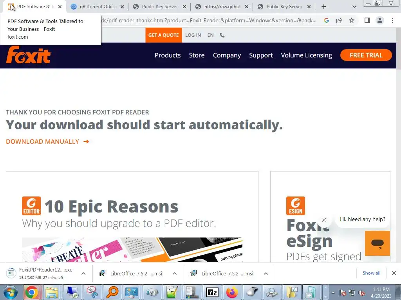
Task: Open Windows Explorer taskbar icon
Action: (x=52, y=292)
